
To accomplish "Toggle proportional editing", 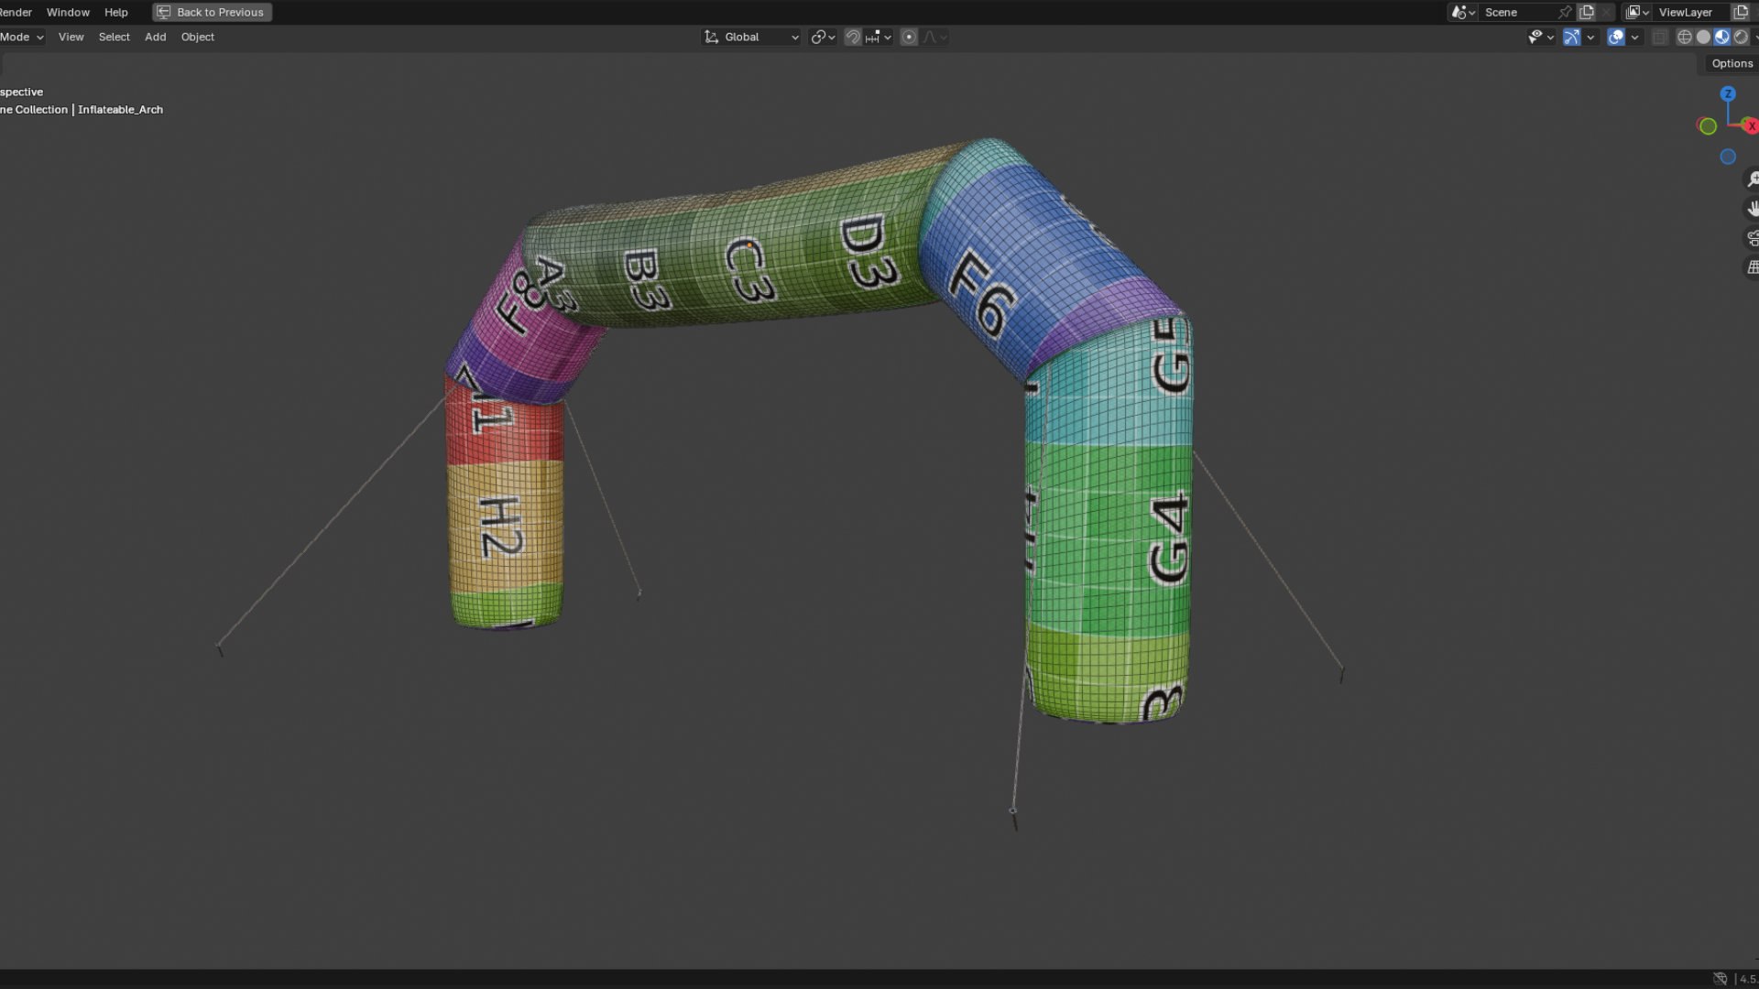I will tap(909, 37).
